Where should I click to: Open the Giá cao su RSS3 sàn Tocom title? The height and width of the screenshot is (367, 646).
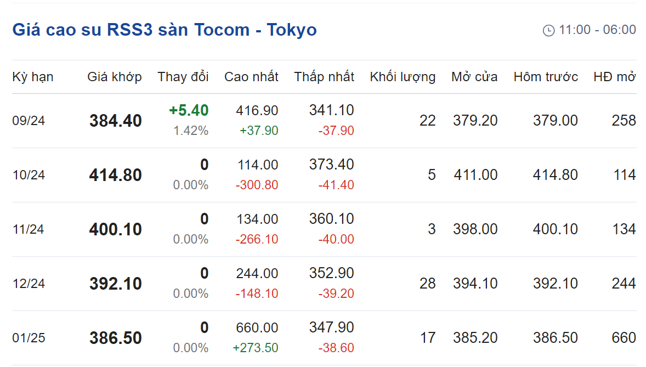(165, 30)
